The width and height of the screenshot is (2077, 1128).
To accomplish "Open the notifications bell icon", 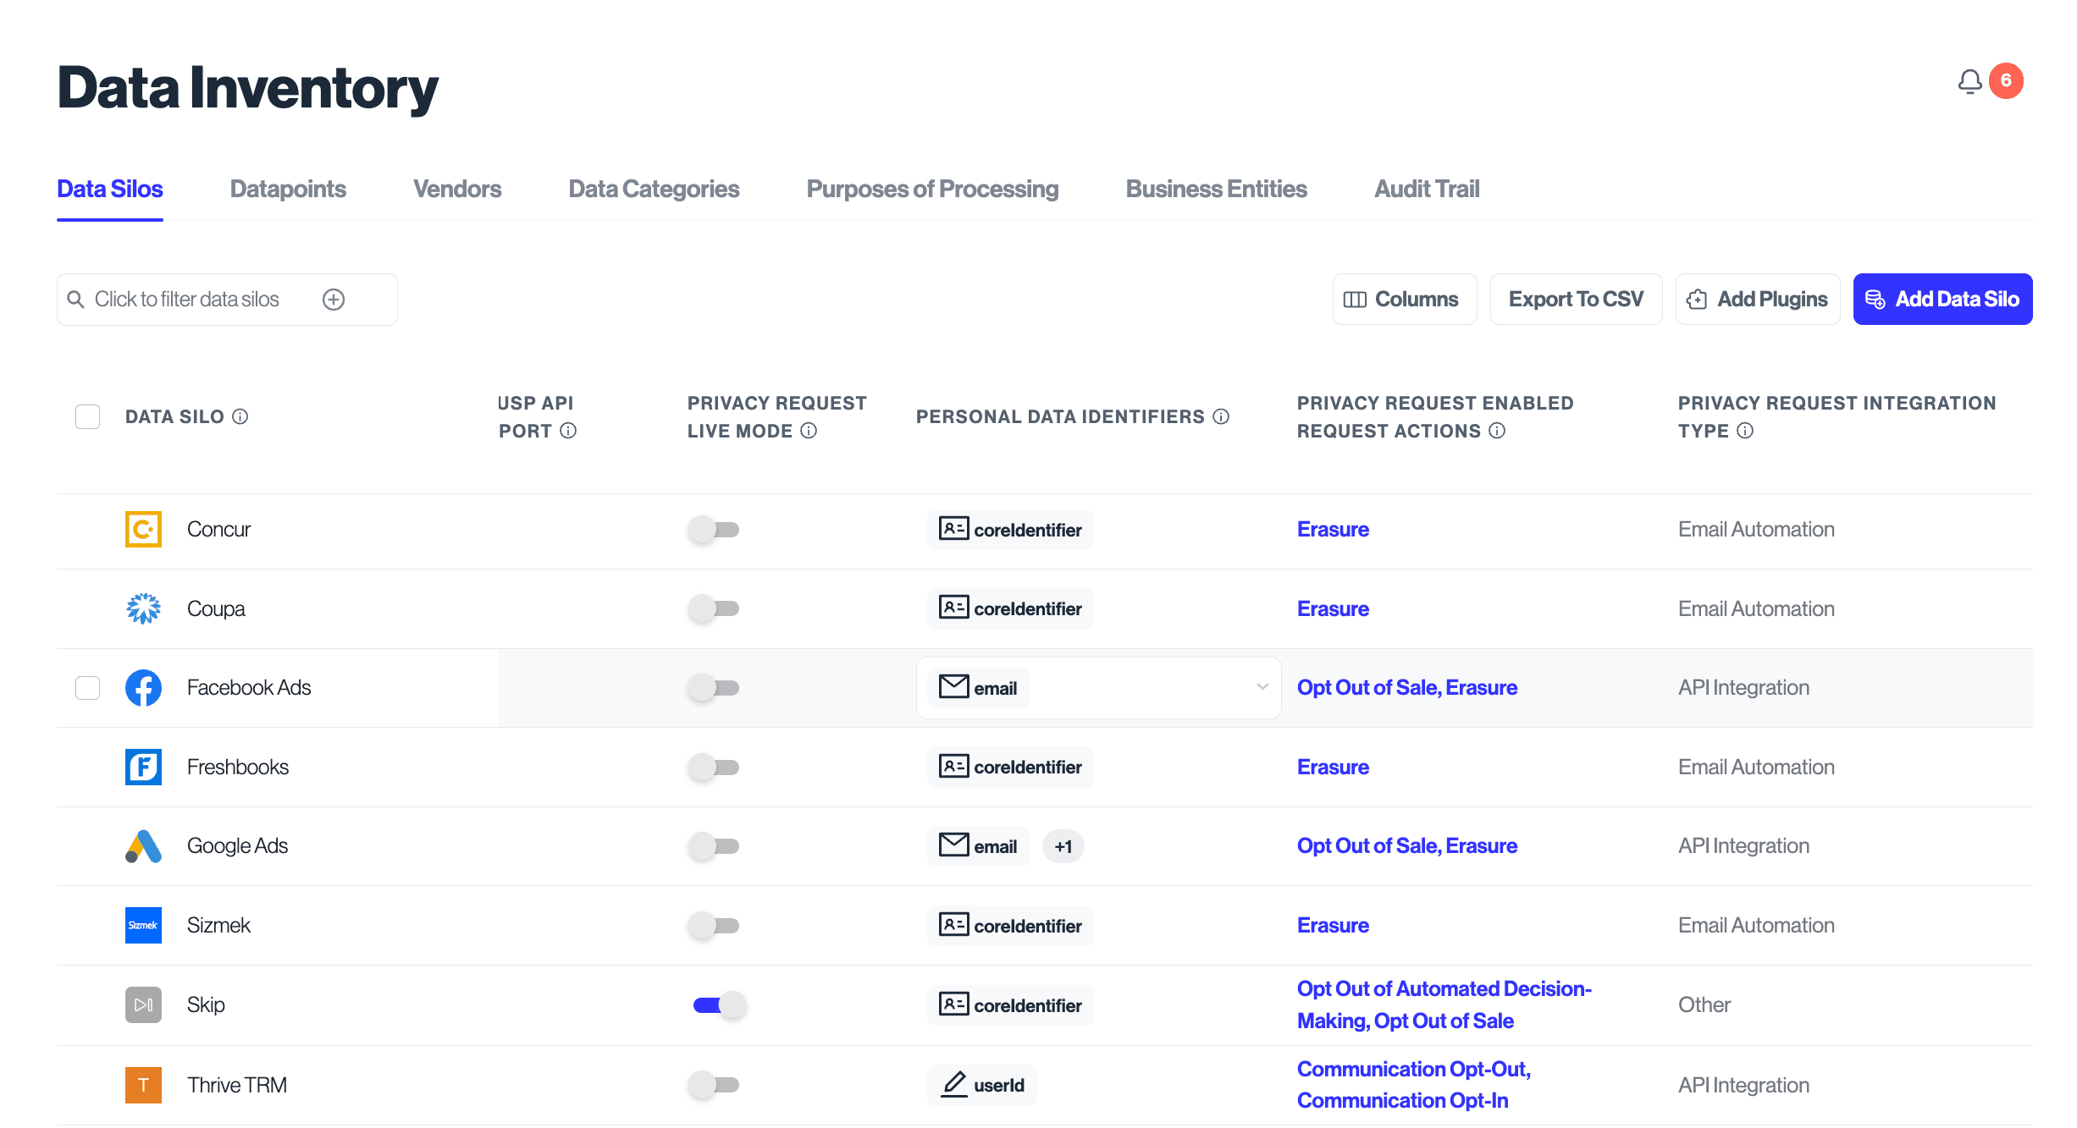I will [1969, 82].
